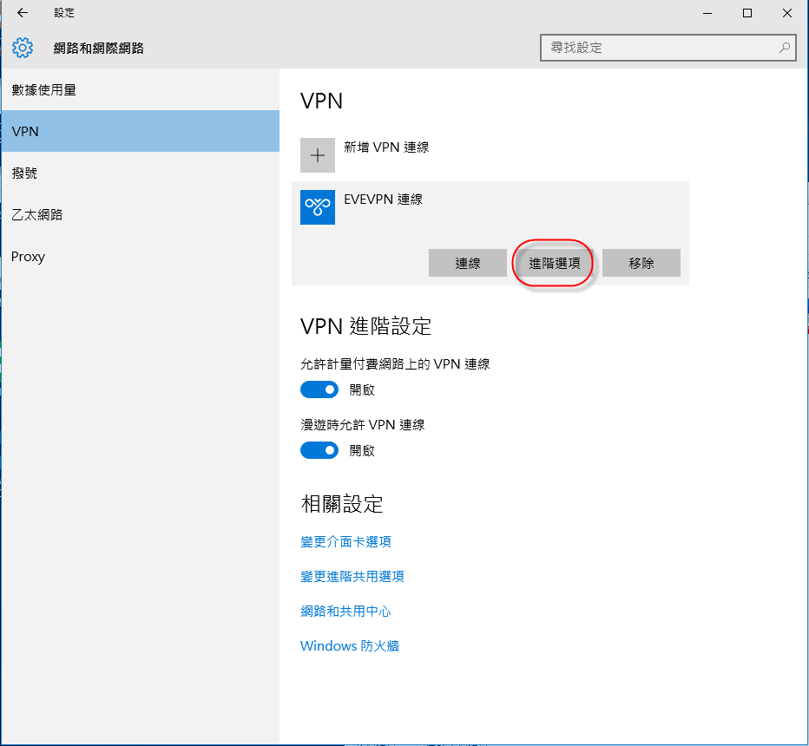The height and width of the screenshot is (746, 809).
Task: Open 進階選項 for EVEVPN
Action: pos(554,264)
